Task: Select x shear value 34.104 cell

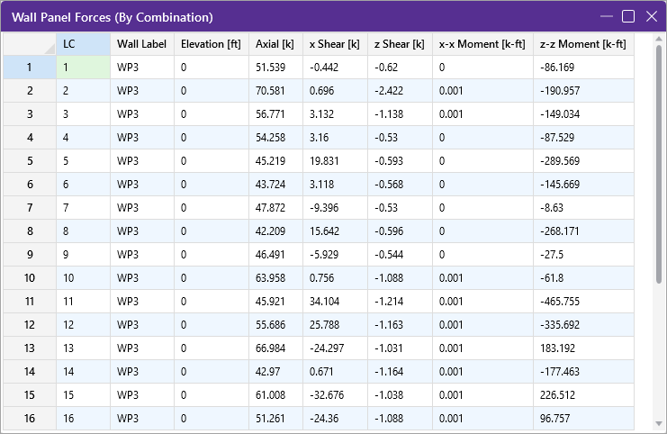Action: coord(334,302)
